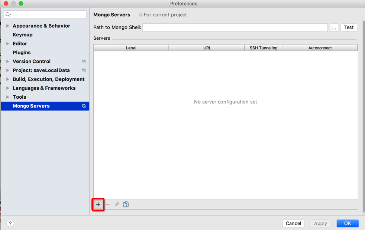Click project-level icon beside Project: saveLocalData

point(84,70)
